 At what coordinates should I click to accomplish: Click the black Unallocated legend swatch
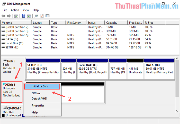(x=3, y=115)
